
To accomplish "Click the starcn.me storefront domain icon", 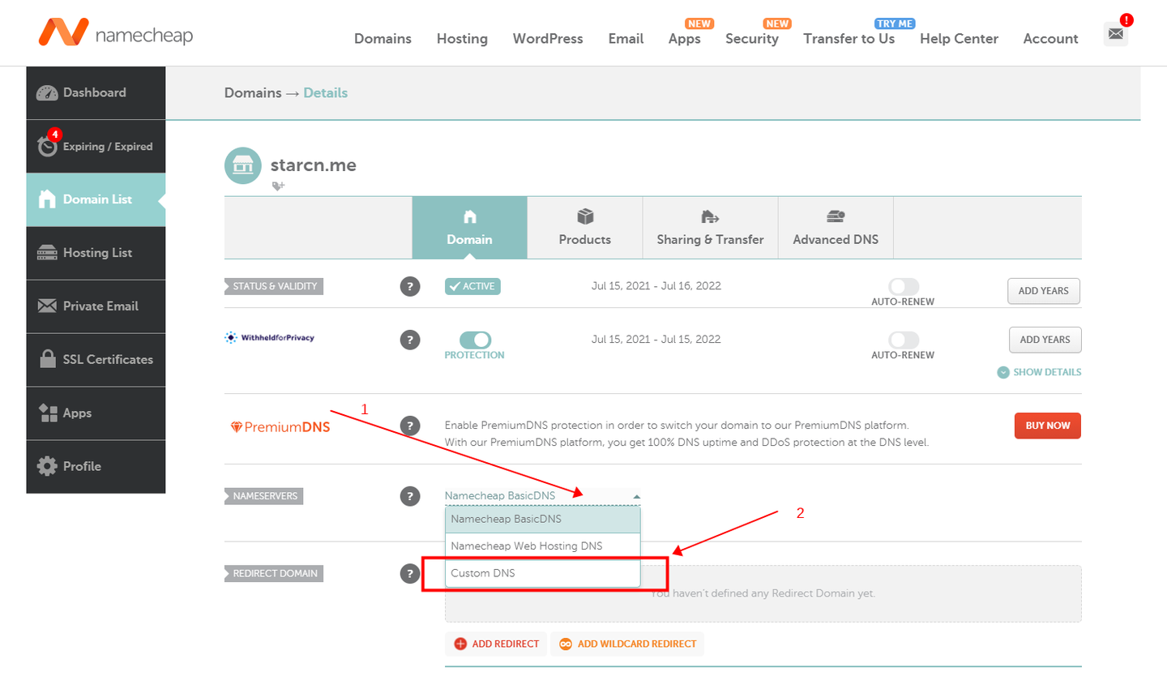I will pos(243,165).
